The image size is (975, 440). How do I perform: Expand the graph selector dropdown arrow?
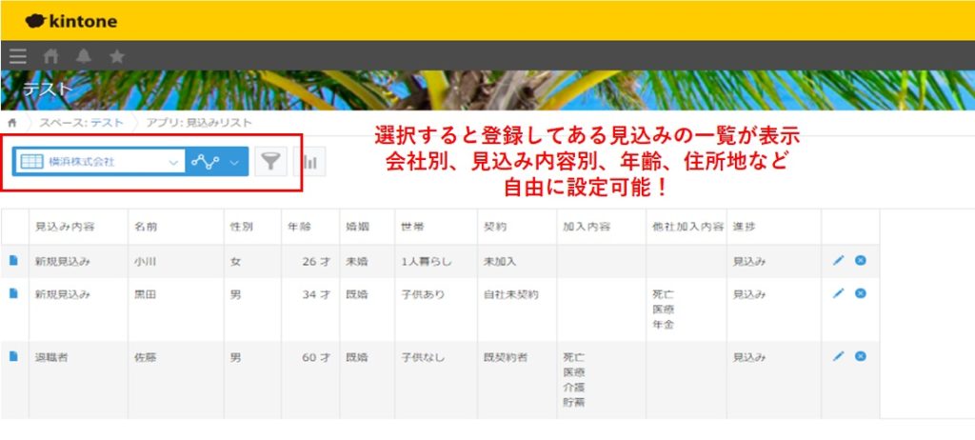coord(234,163)
